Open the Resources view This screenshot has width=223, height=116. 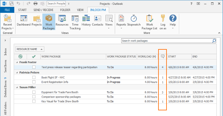[x=62, y=21]
